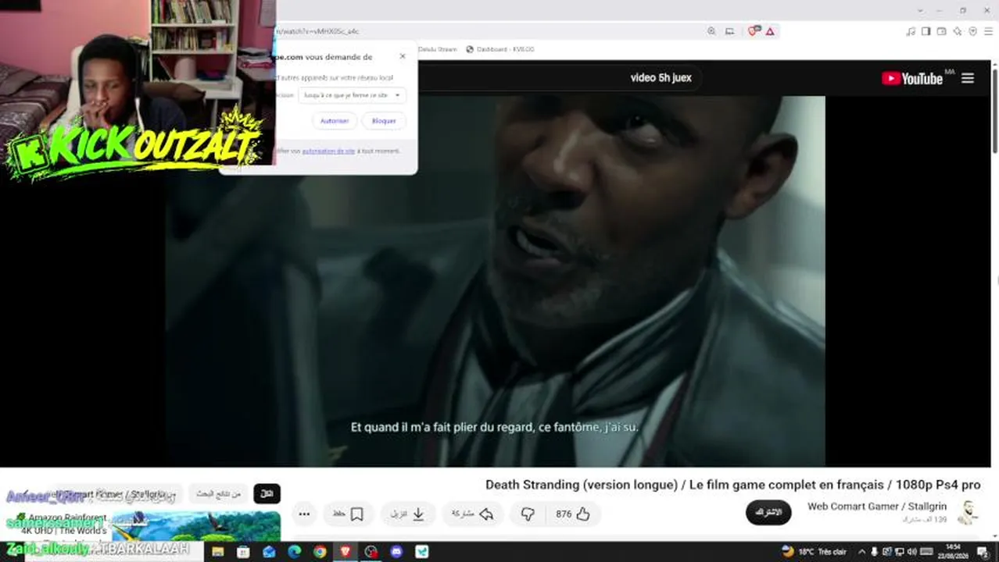999x562 pixels.
Task: Click the black Subscribe button
Action: [768, 512]
